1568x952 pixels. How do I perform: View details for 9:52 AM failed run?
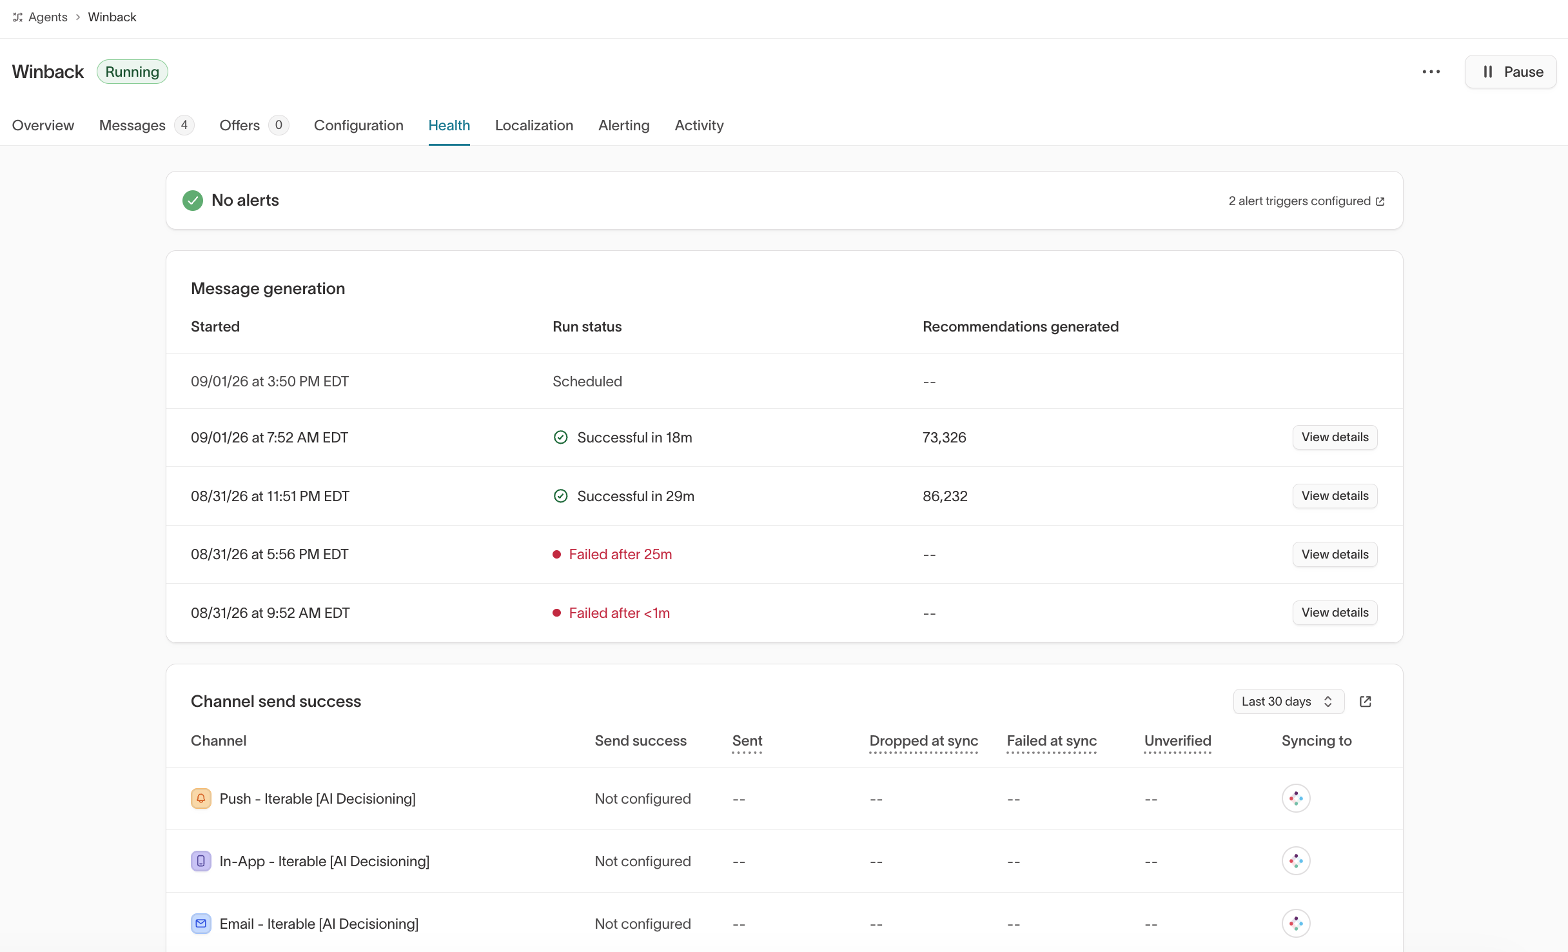(x=1335, y=613)
